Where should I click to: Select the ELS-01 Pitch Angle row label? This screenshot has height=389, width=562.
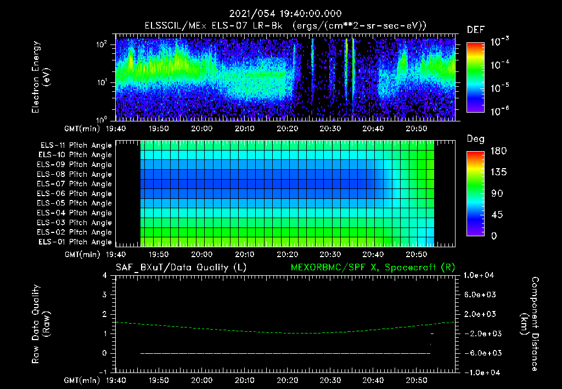click(x=75, y=242)
